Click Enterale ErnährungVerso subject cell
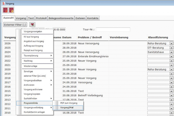Viewport: 174px width, 116px height. (x=93, y=56)
